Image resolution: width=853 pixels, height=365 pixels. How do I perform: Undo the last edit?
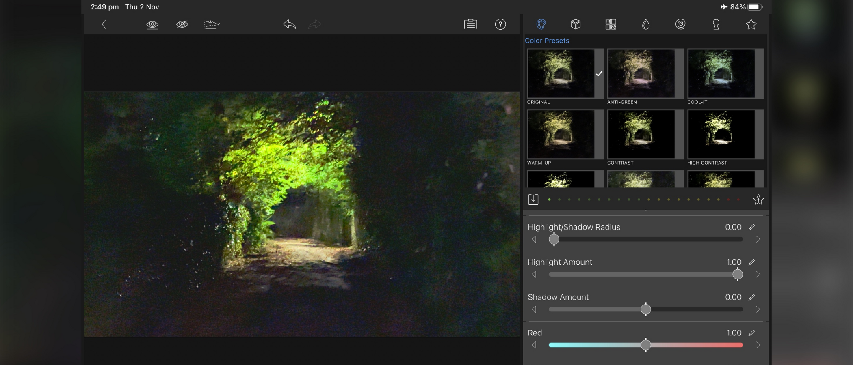(290, 24)
